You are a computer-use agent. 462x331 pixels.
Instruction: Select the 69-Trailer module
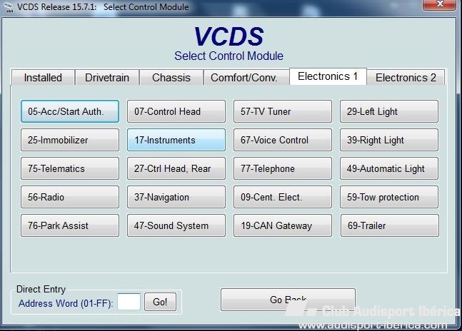(x=389, y=225)
